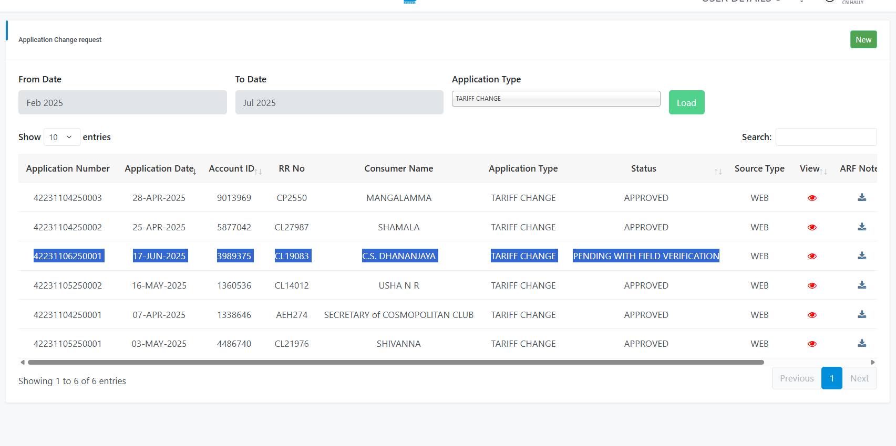Image resolution: width=896 pixels, height=446 pixels.
Task: Open the From Date field
Action: [122, 102]
